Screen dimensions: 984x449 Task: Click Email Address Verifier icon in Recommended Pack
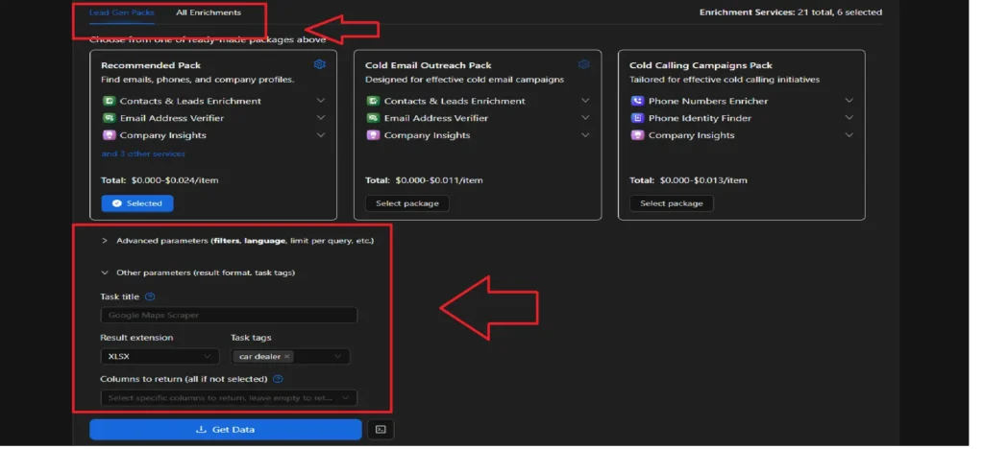tap(110, 118)
